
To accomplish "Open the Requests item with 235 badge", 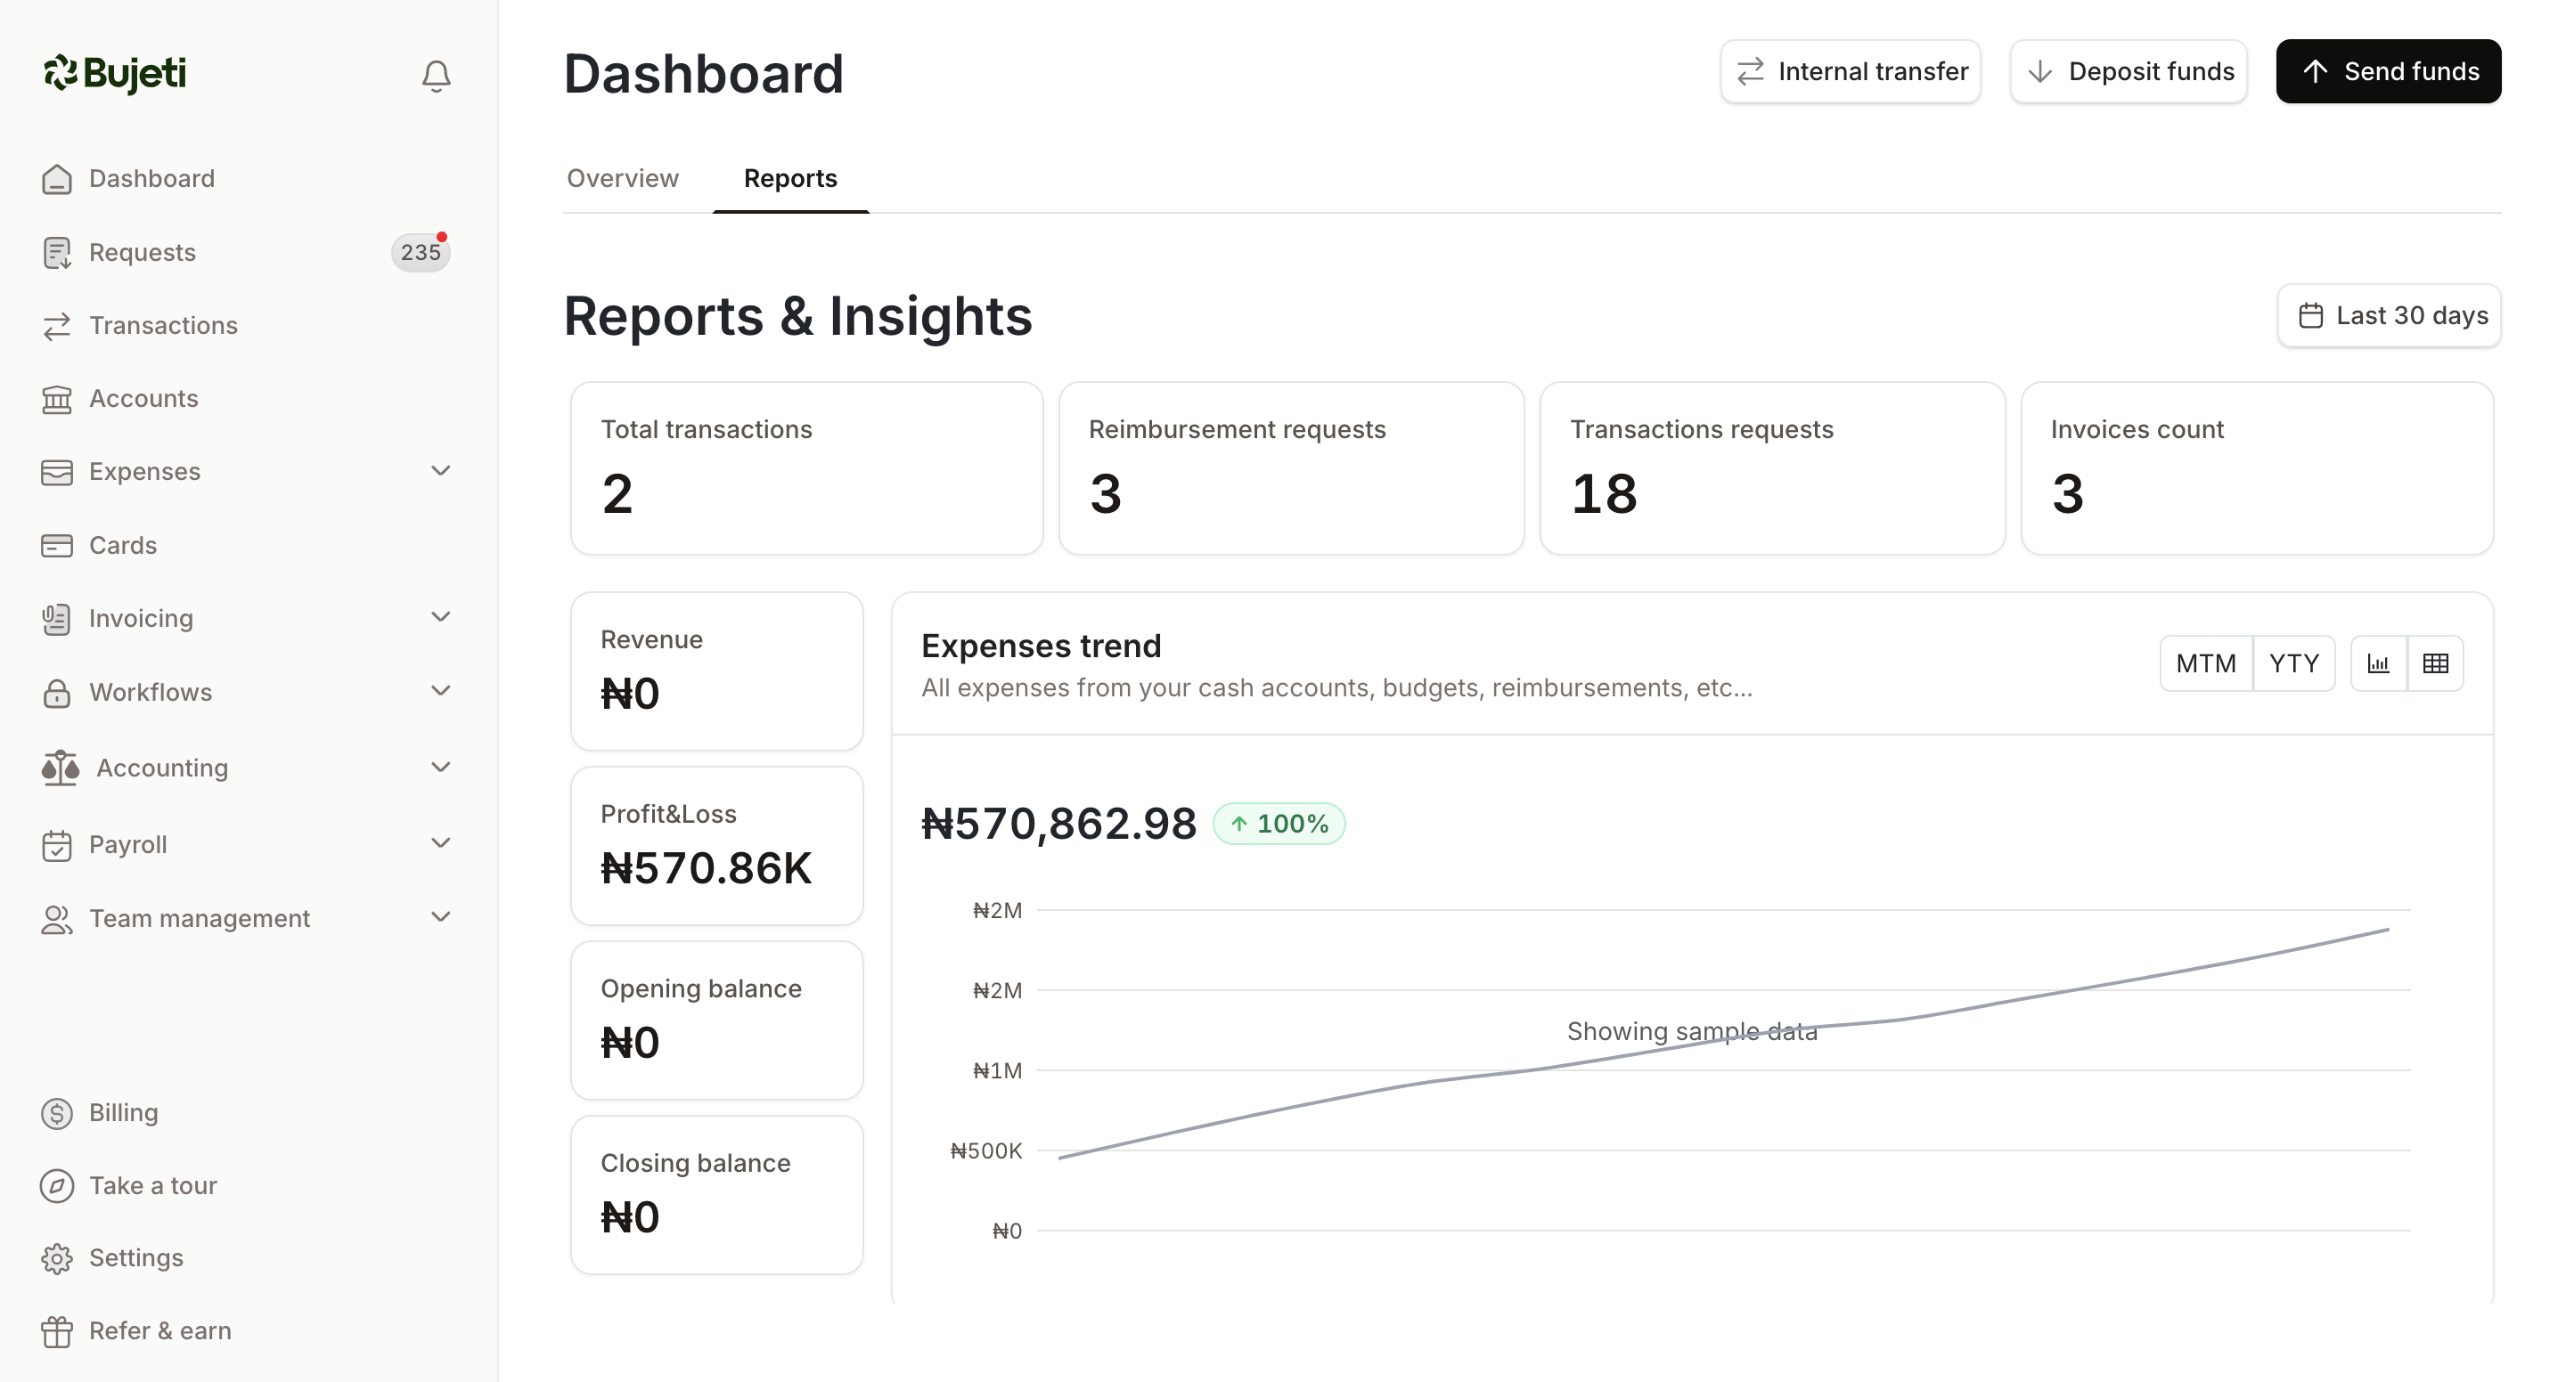I will (143, 252).
